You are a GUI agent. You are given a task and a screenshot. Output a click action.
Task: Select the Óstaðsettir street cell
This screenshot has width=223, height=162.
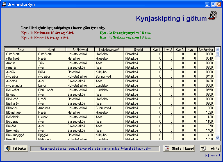(21, 54)
